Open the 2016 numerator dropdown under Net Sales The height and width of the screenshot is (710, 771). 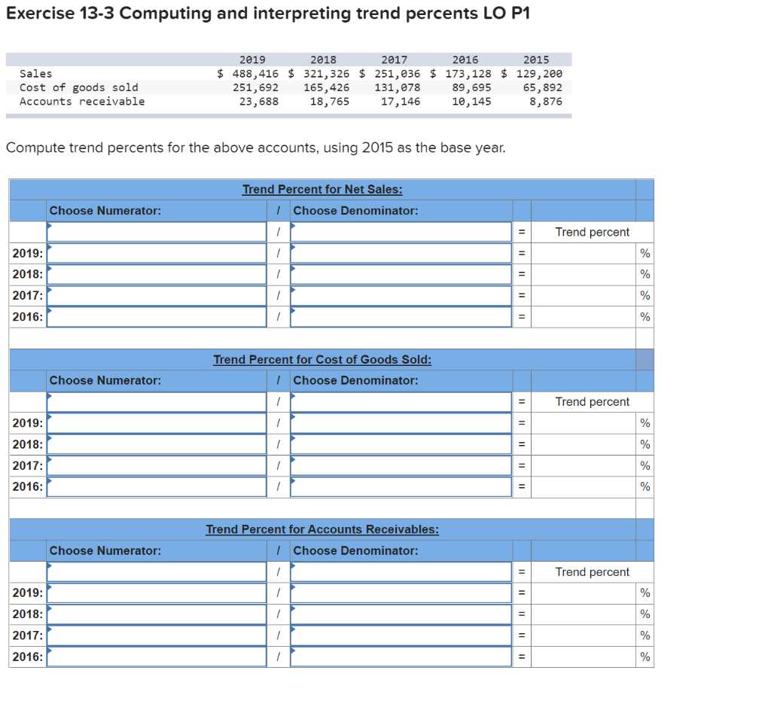(156, 316)
